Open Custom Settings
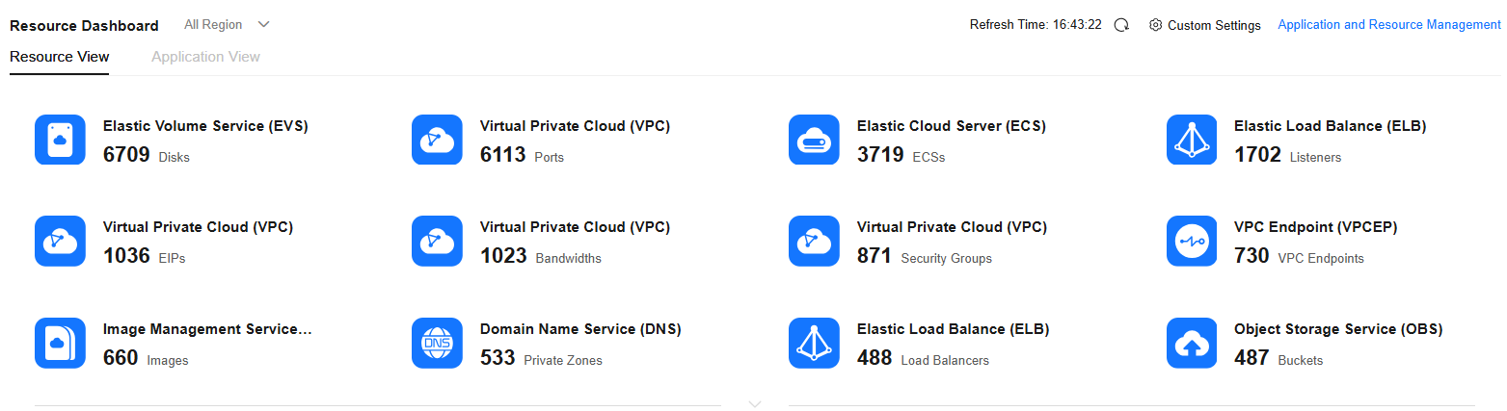 [x=1204, y=25]
